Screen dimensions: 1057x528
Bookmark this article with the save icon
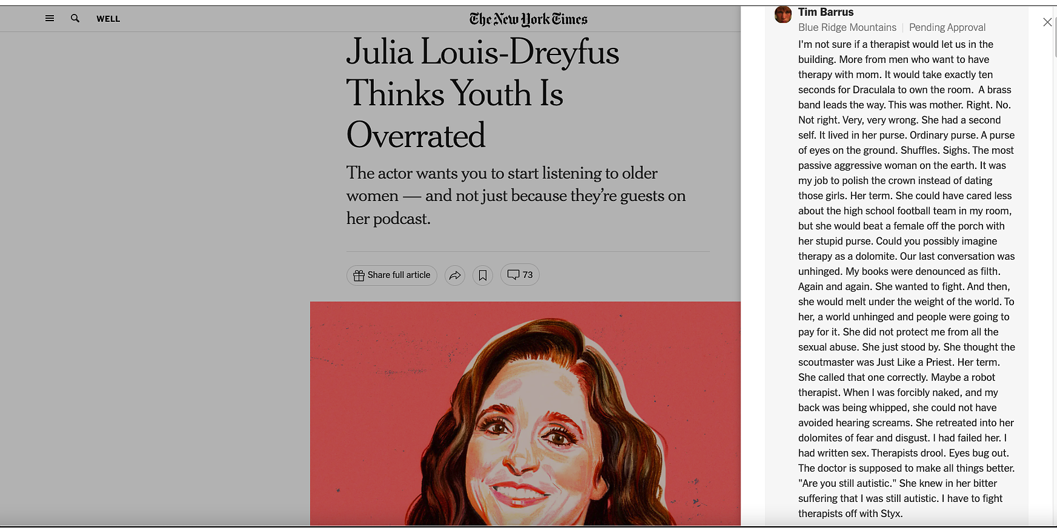click(x=483, y=276)
